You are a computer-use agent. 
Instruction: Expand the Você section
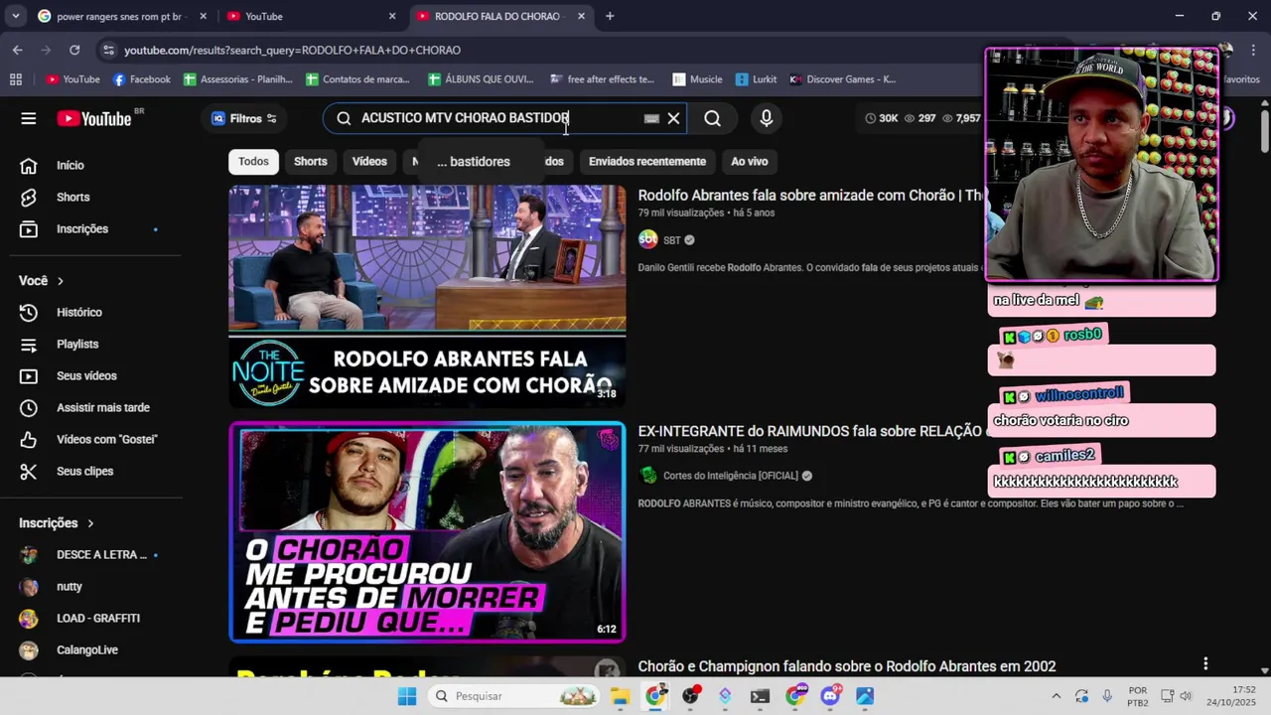click(42, 281)
